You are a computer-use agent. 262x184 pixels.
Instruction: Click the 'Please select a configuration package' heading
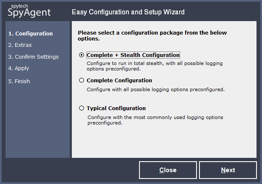[152, 35]
